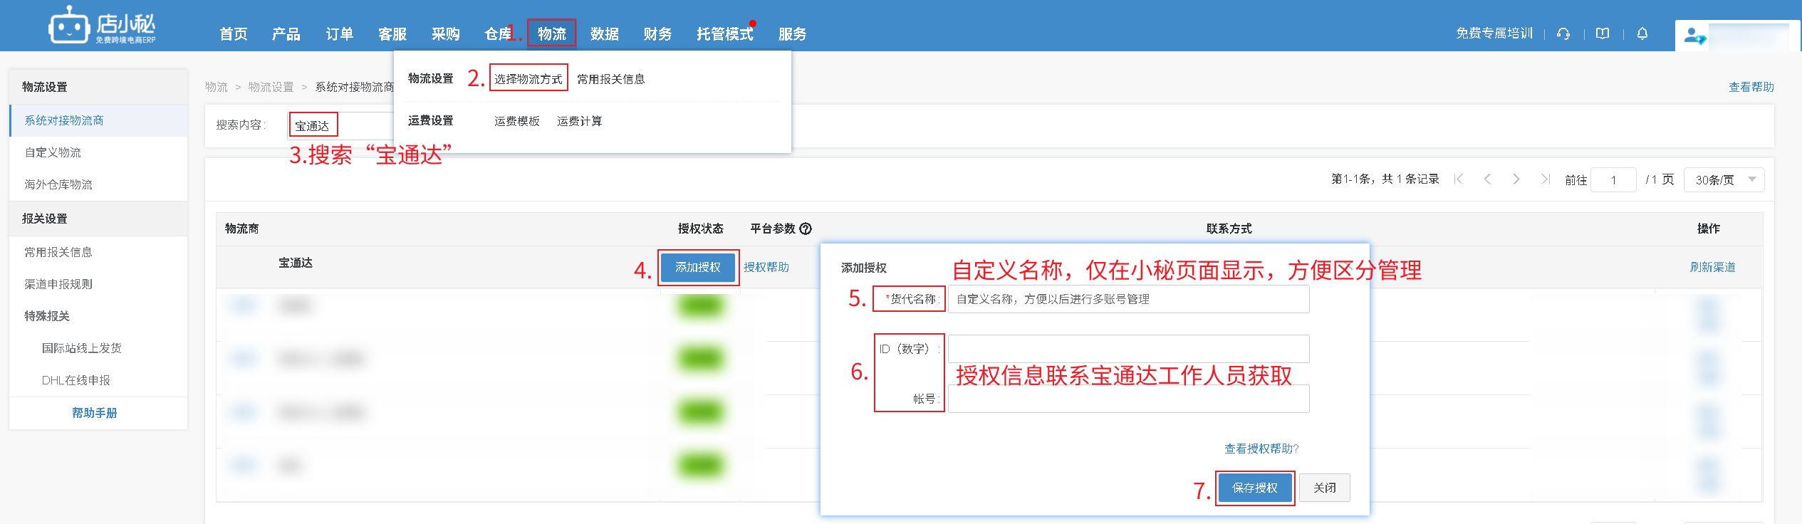
Task: Click the 货代名称 input field
Action: coord(1128,299)
